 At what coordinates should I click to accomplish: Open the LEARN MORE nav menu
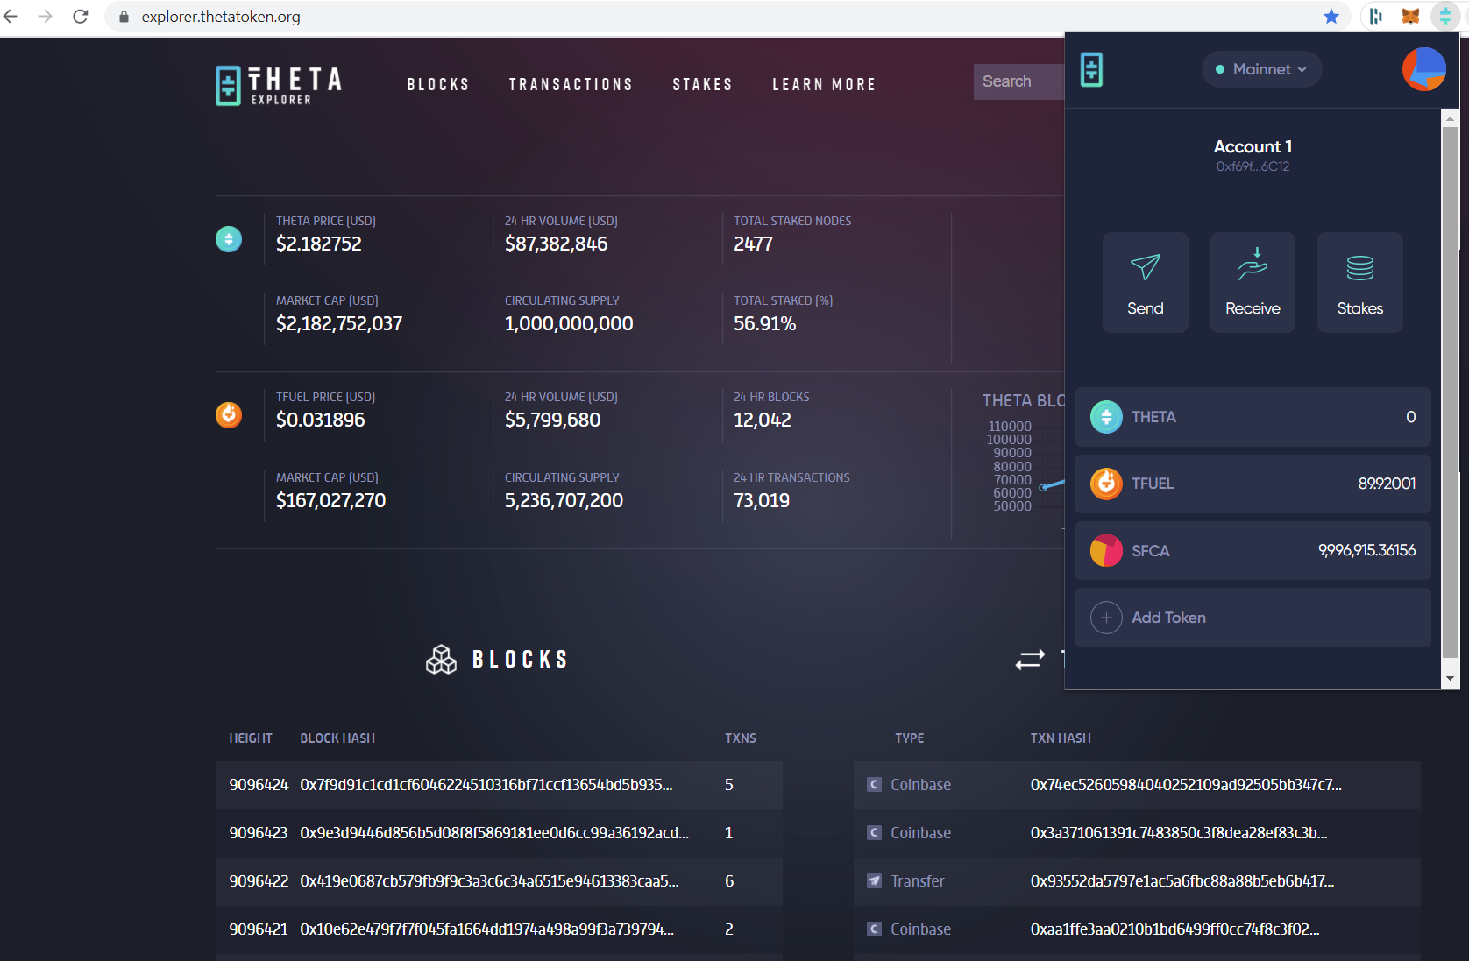824,84
